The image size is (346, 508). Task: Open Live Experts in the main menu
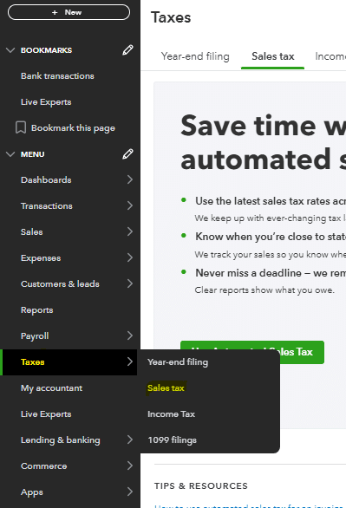[46, 414]
